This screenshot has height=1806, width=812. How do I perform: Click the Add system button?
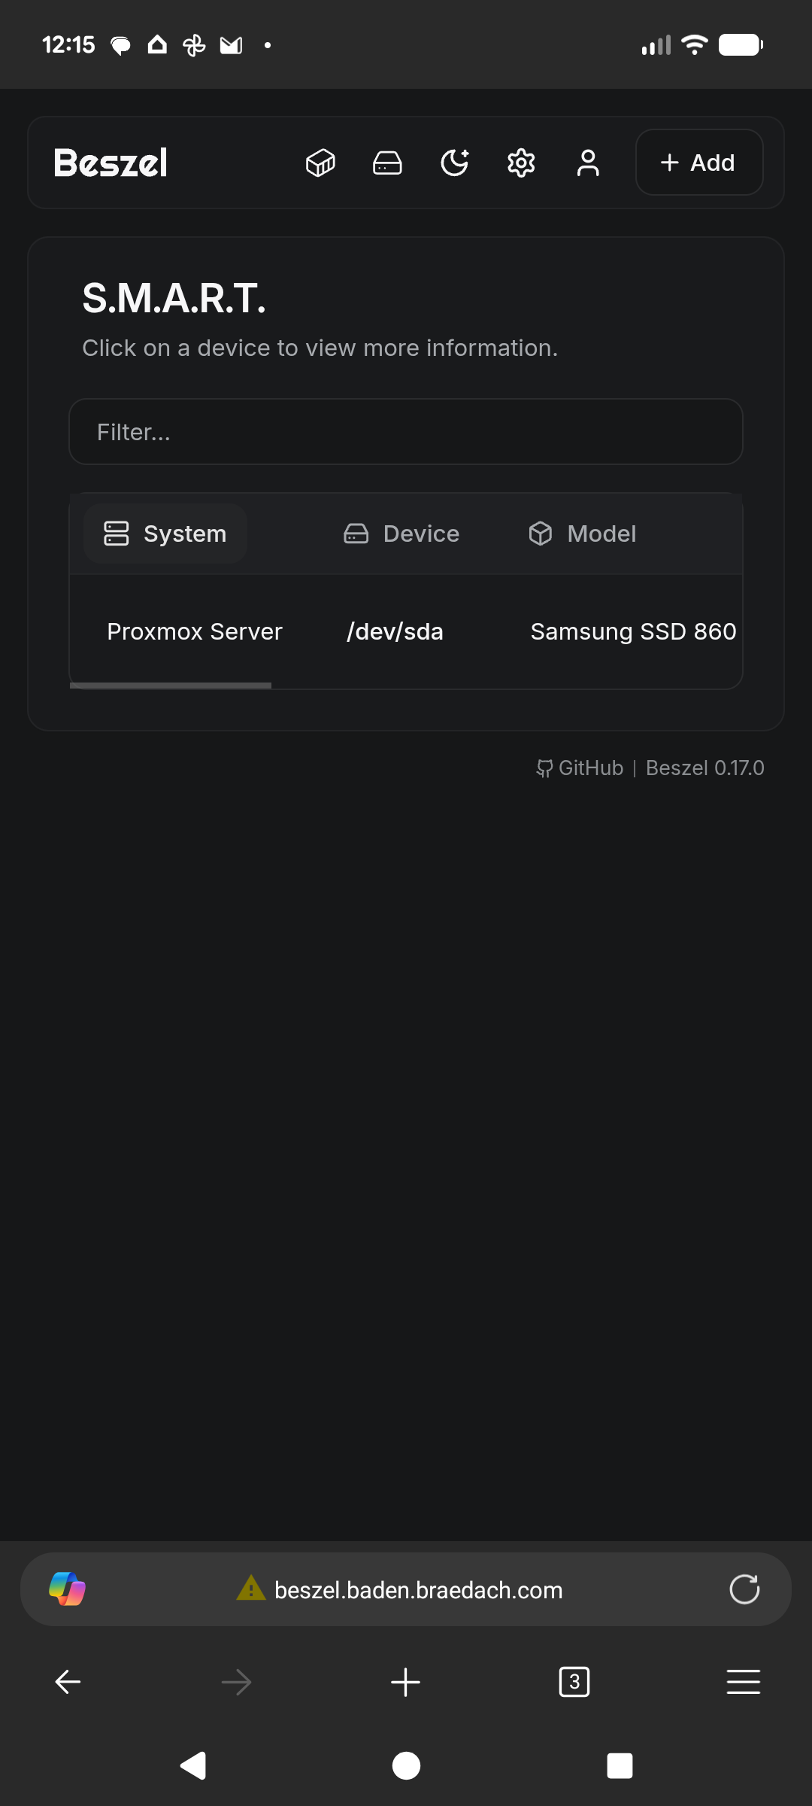tap(698, 163)
